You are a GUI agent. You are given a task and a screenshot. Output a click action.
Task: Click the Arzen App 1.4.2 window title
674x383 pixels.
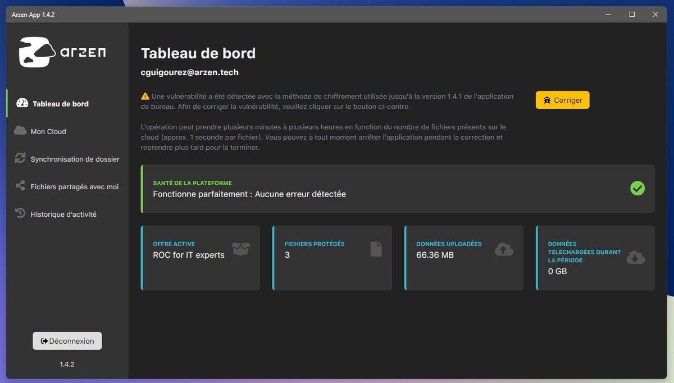33,15
